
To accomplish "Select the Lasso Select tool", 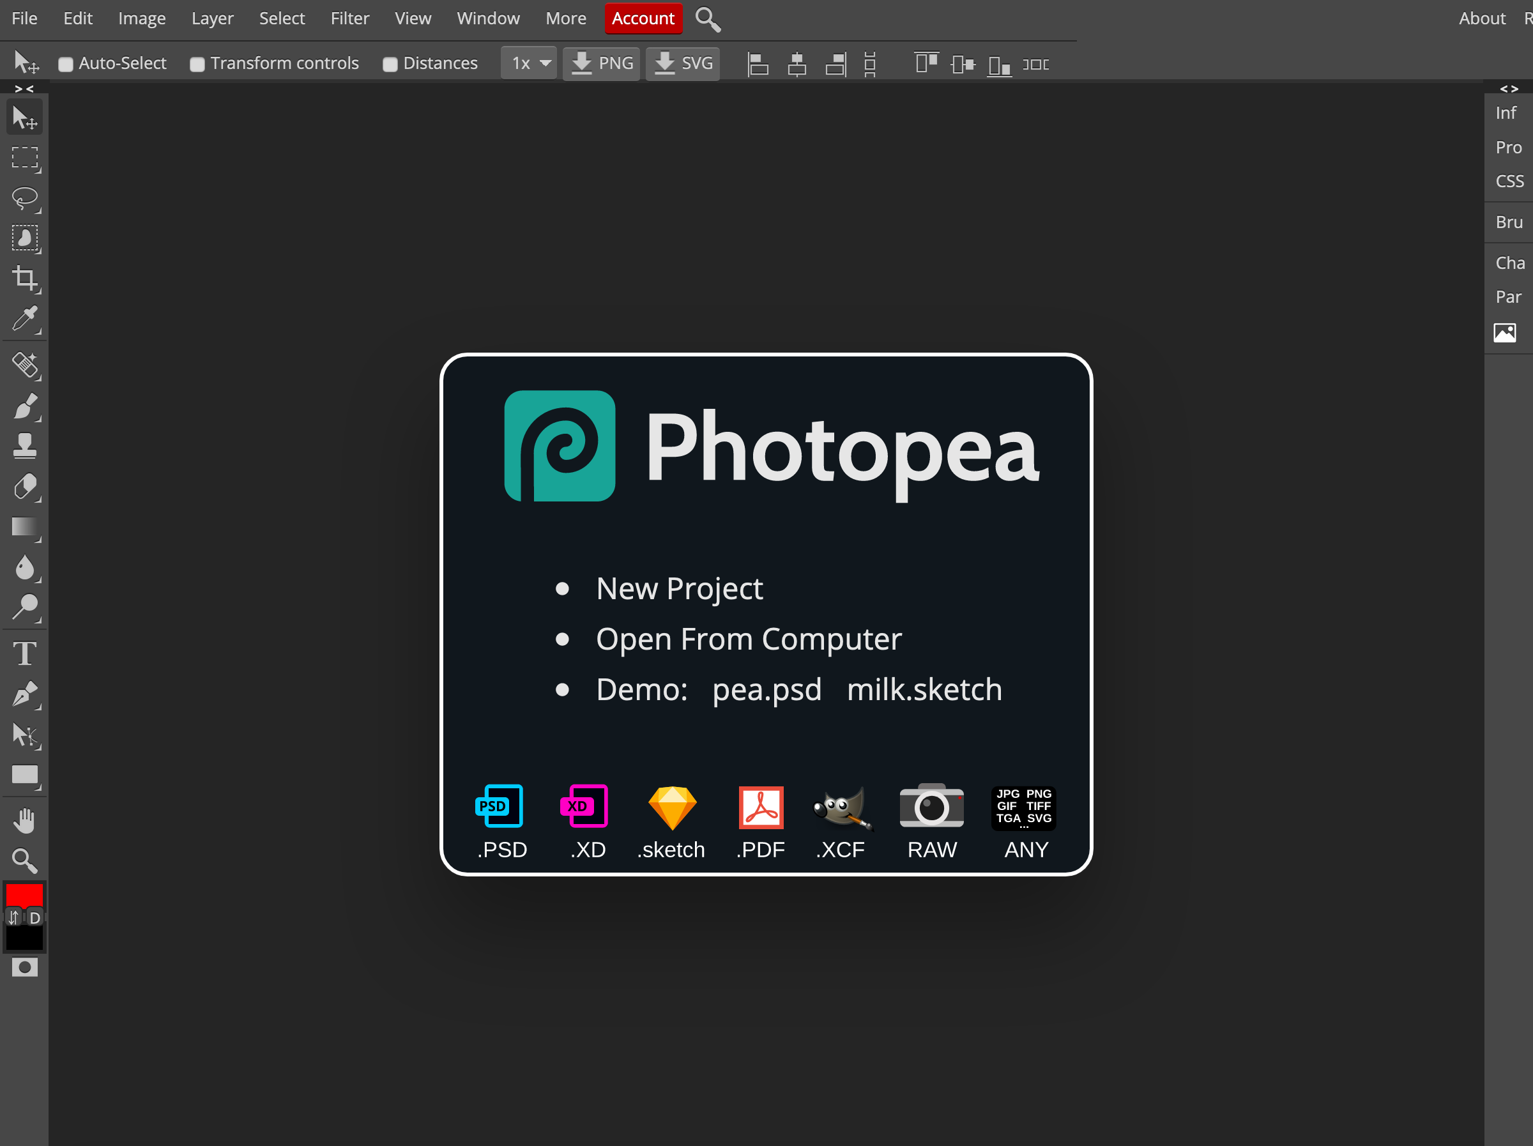I will click(25, 199).
